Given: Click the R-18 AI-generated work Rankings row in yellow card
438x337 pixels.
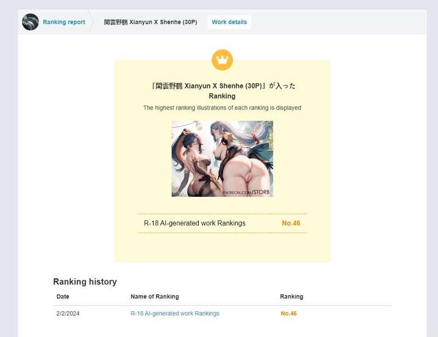Looking at the screenshot, I should tap(222, 223).
